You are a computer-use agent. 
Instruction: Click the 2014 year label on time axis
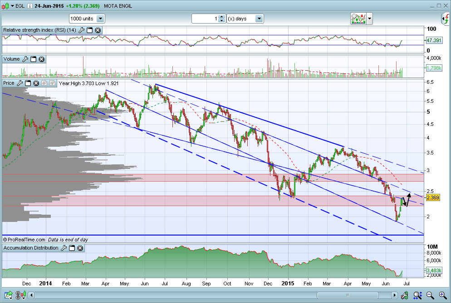pyautogui.click(x=45, y=284)
